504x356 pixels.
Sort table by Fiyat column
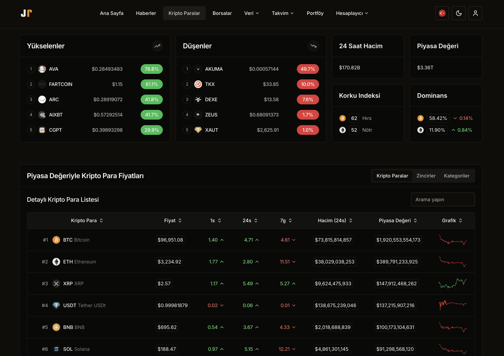pos(173,220)
